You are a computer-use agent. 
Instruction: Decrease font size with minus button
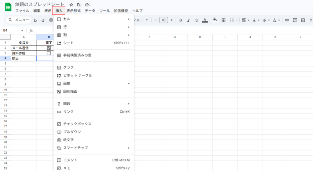click(156, 20)
